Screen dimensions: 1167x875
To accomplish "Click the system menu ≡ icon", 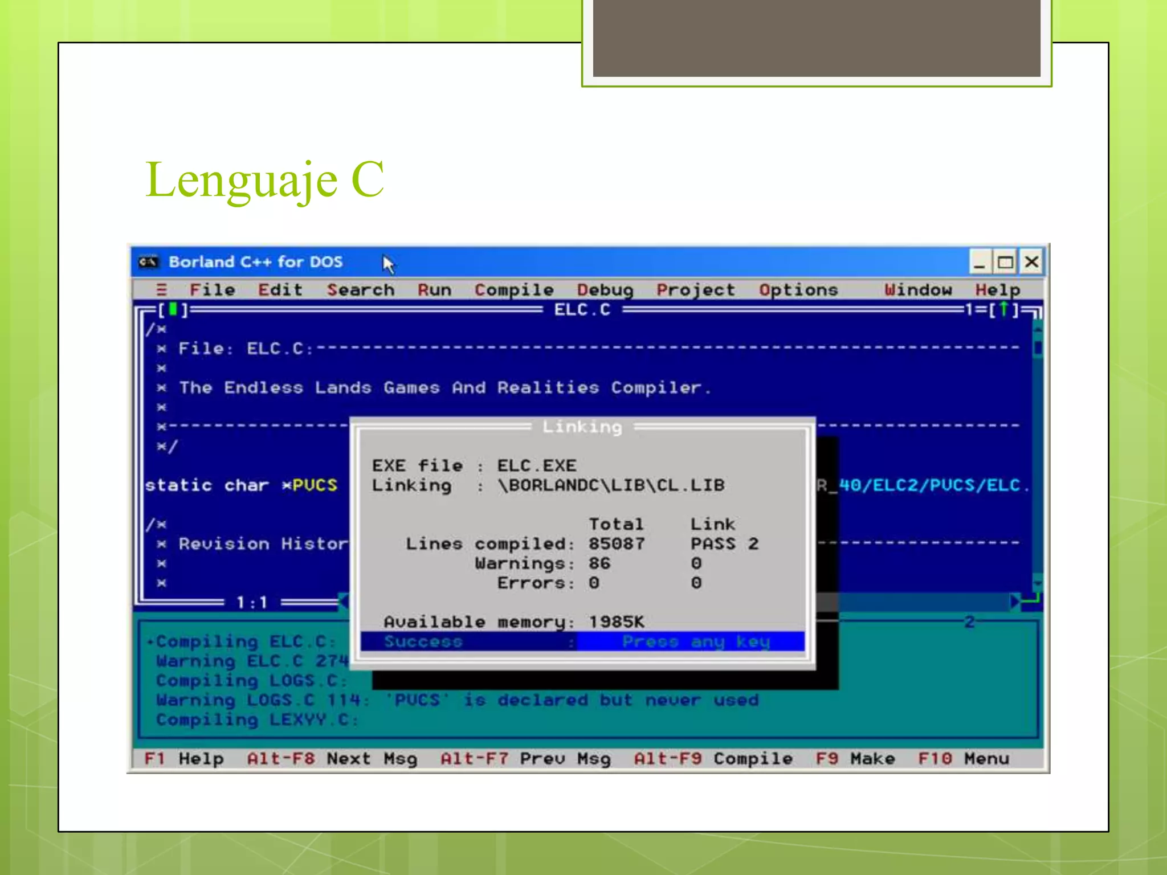I will [161, 290].
